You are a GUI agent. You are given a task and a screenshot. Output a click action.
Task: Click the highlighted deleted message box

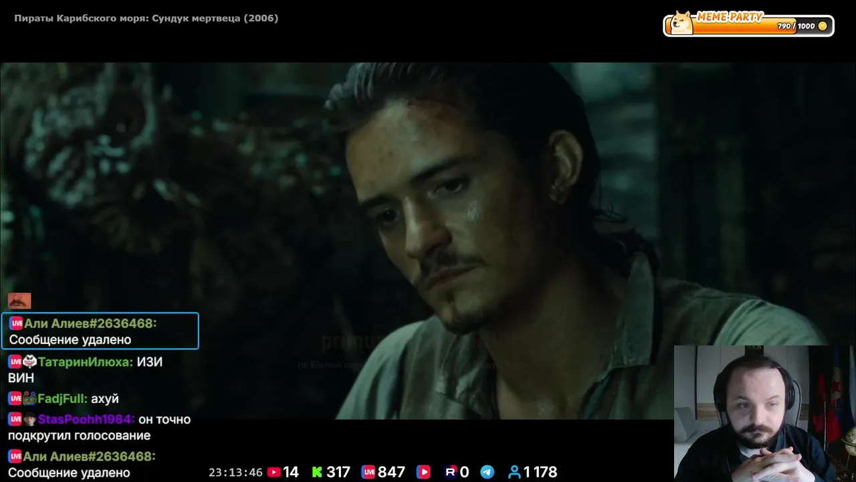(100, 331)
